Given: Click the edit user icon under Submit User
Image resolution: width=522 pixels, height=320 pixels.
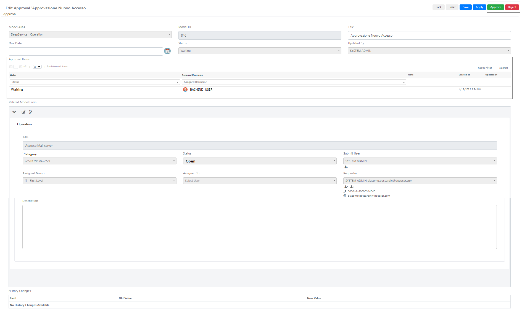Looking at the screenshot, I should [346, 167].
